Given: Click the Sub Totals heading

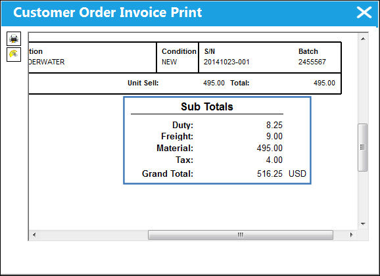Looking at the screenshot, I should point(206,107).
